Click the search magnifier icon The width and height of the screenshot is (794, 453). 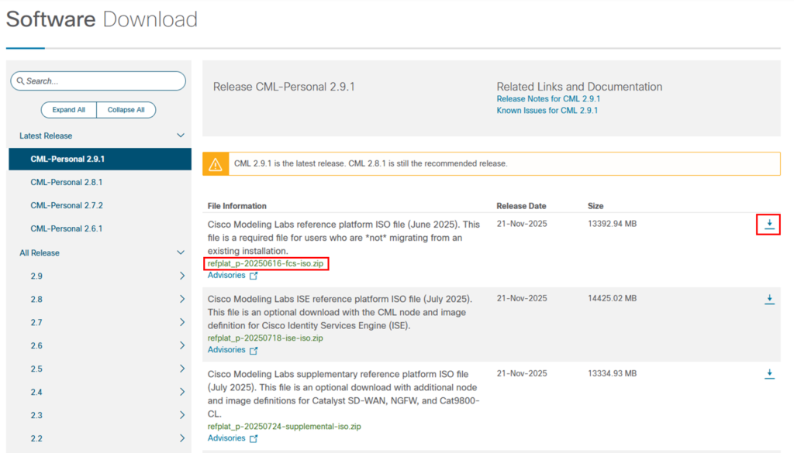pos(20,81)
